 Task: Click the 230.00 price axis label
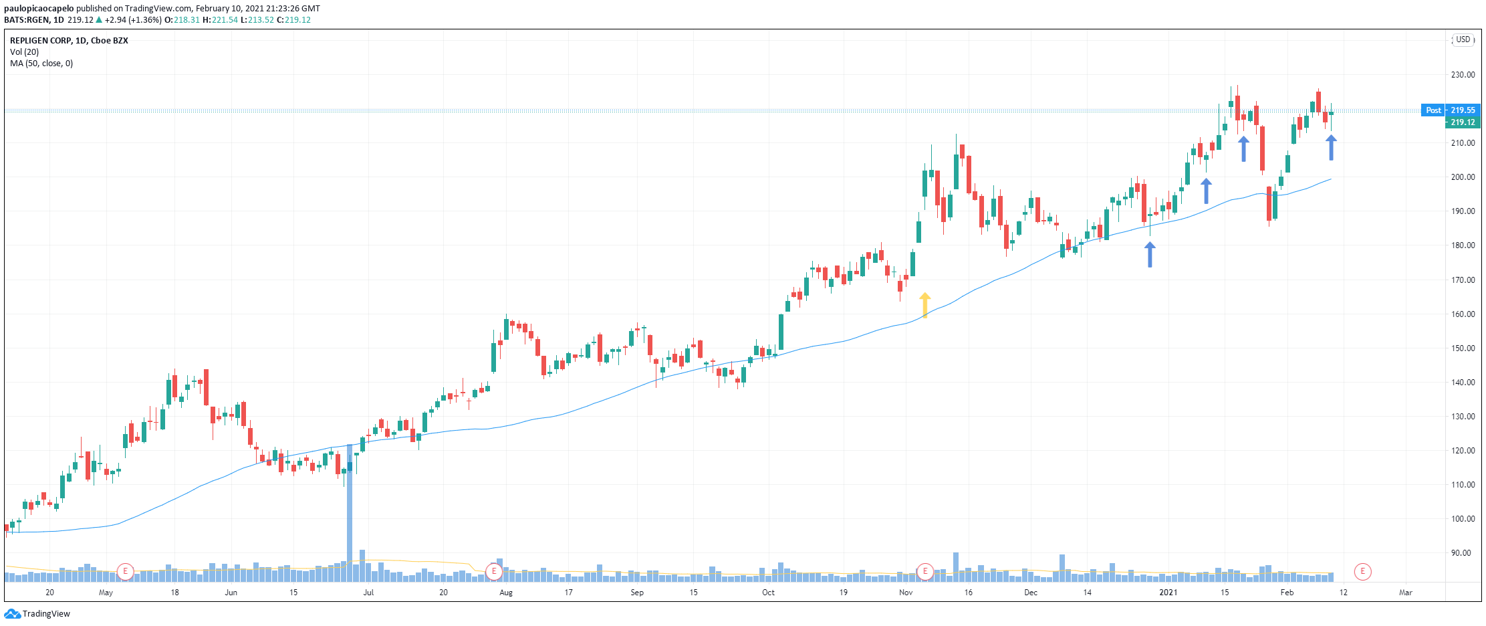(1463, 75)
